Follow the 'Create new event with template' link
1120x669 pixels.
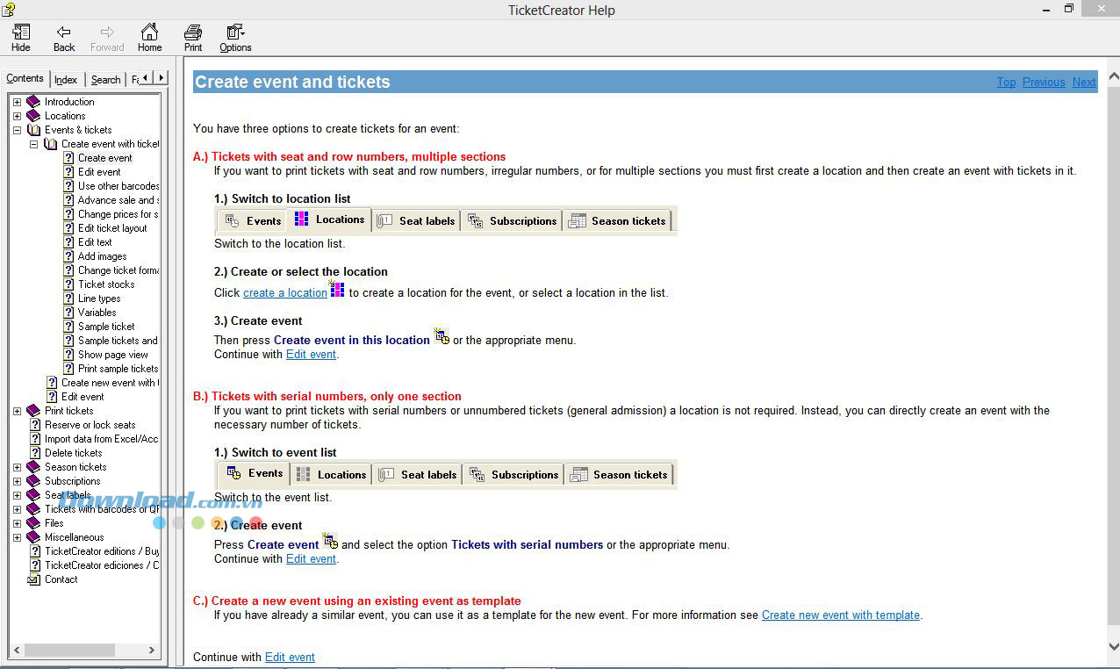(x=840, y=615)
